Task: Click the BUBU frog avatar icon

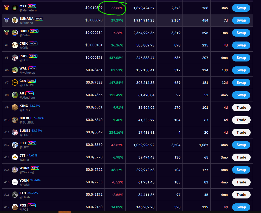Action: click(15, 33)
